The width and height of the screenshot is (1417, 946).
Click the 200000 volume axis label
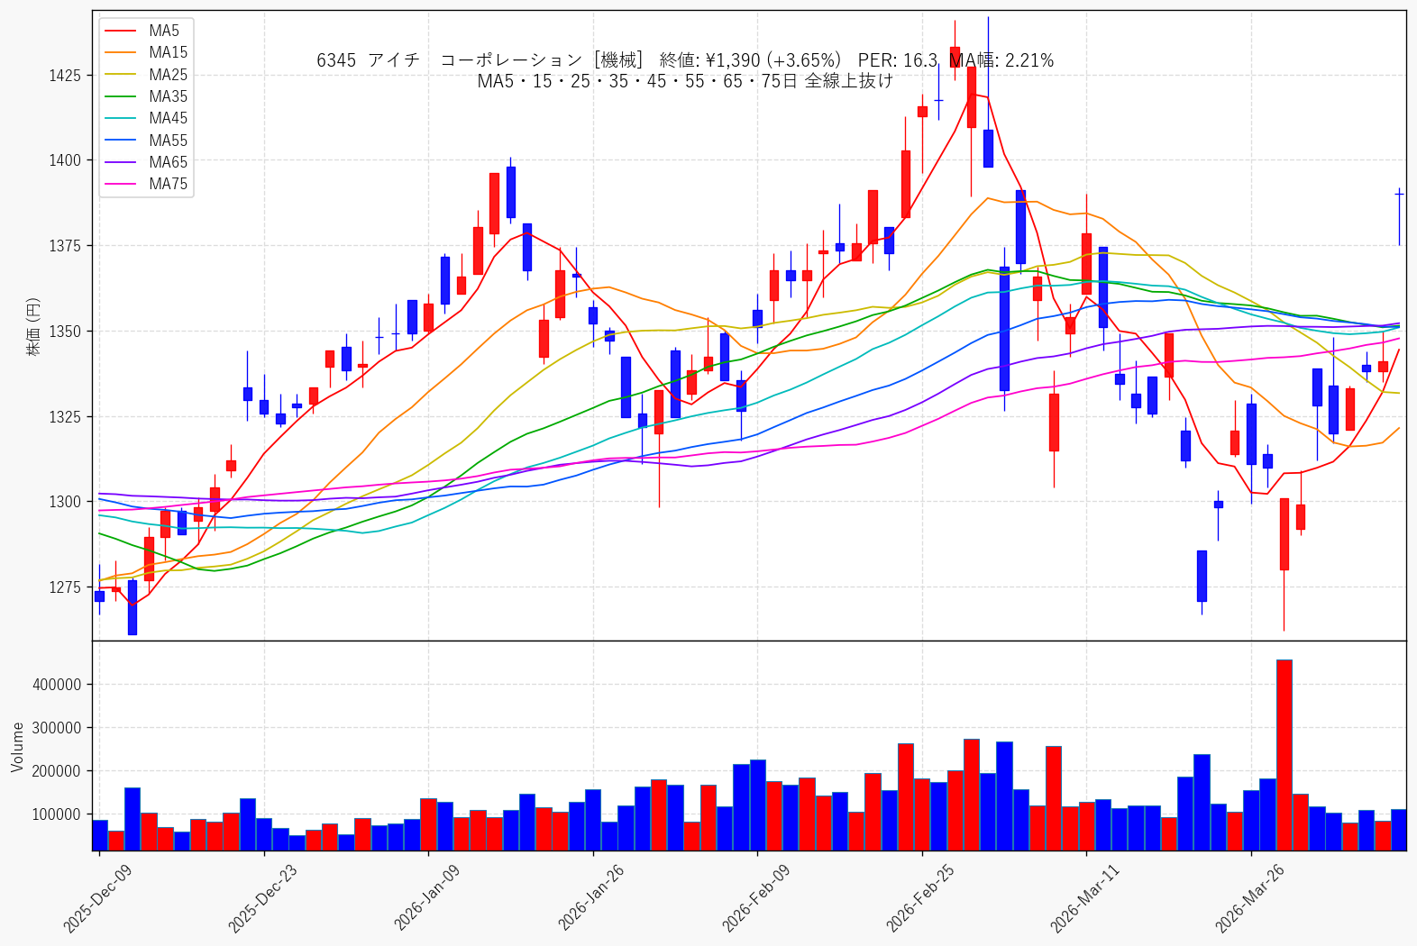[x=58, y=771]
